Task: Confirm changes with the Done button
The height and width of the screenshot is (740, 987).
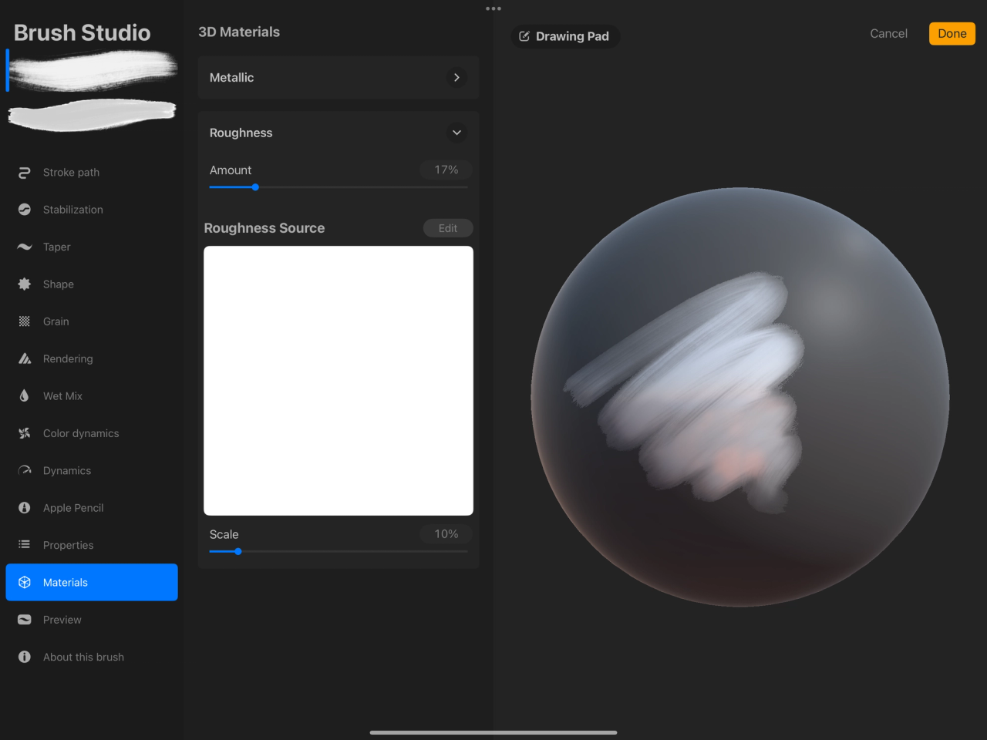Action: pos(952,33)
